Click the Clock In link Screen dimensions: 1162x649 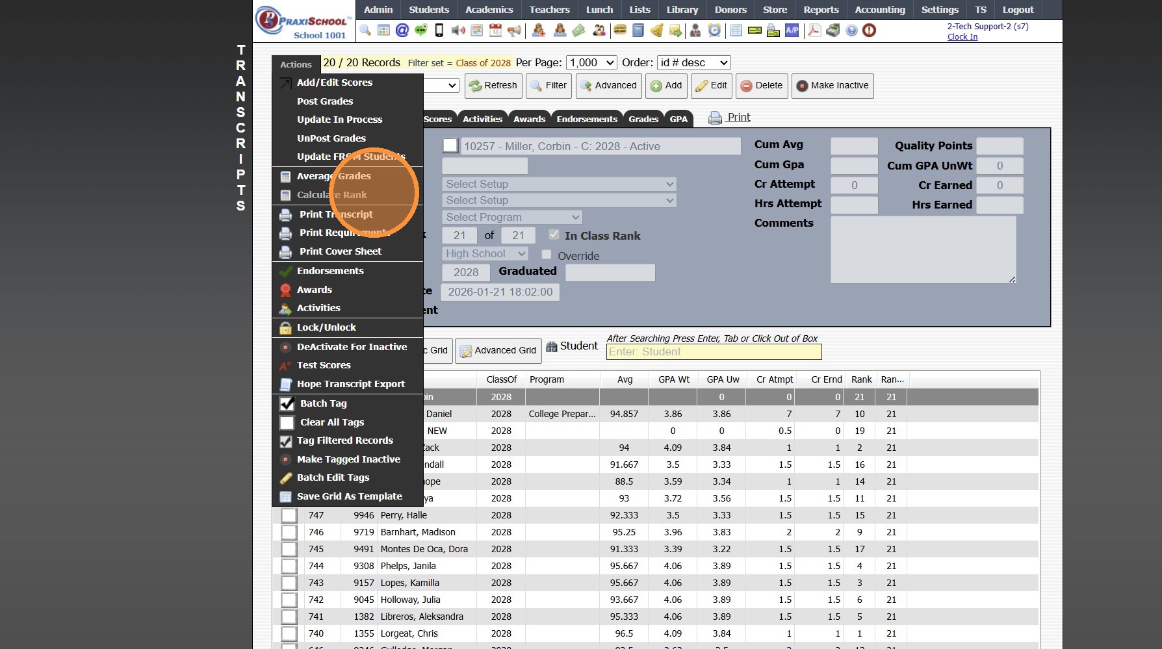[x=962, y=37]
